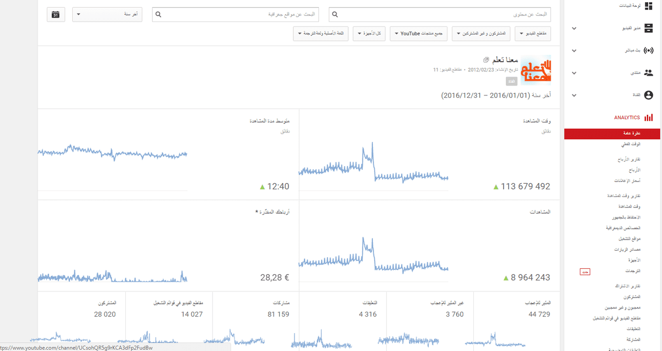This screenshot has width=662, height=351.
Task: Click the red جديد new badge in sidebar
Action: 585,272
